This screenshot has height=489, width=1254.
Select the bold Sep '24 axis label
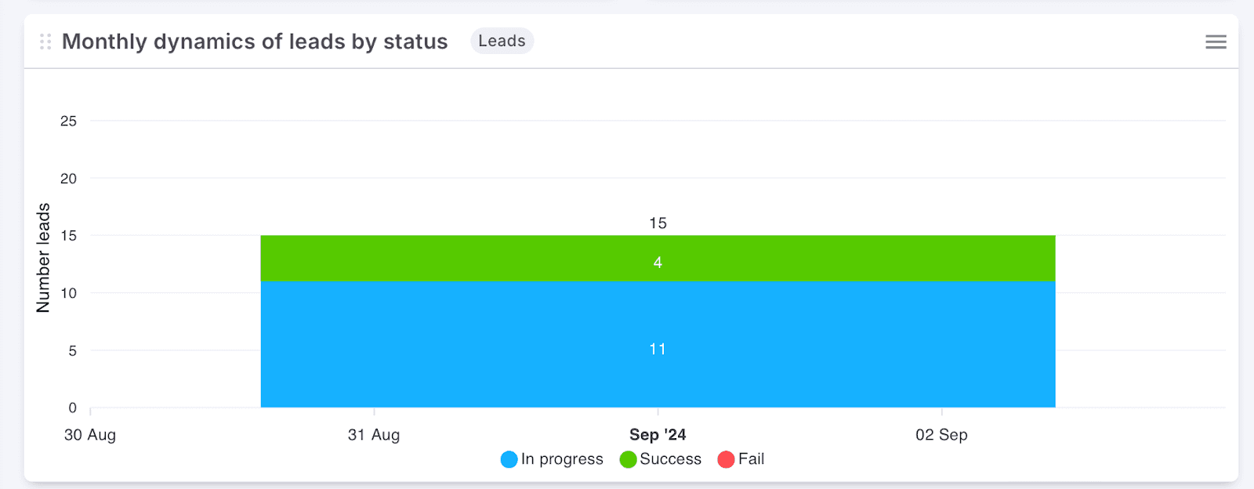click(658, 435)
